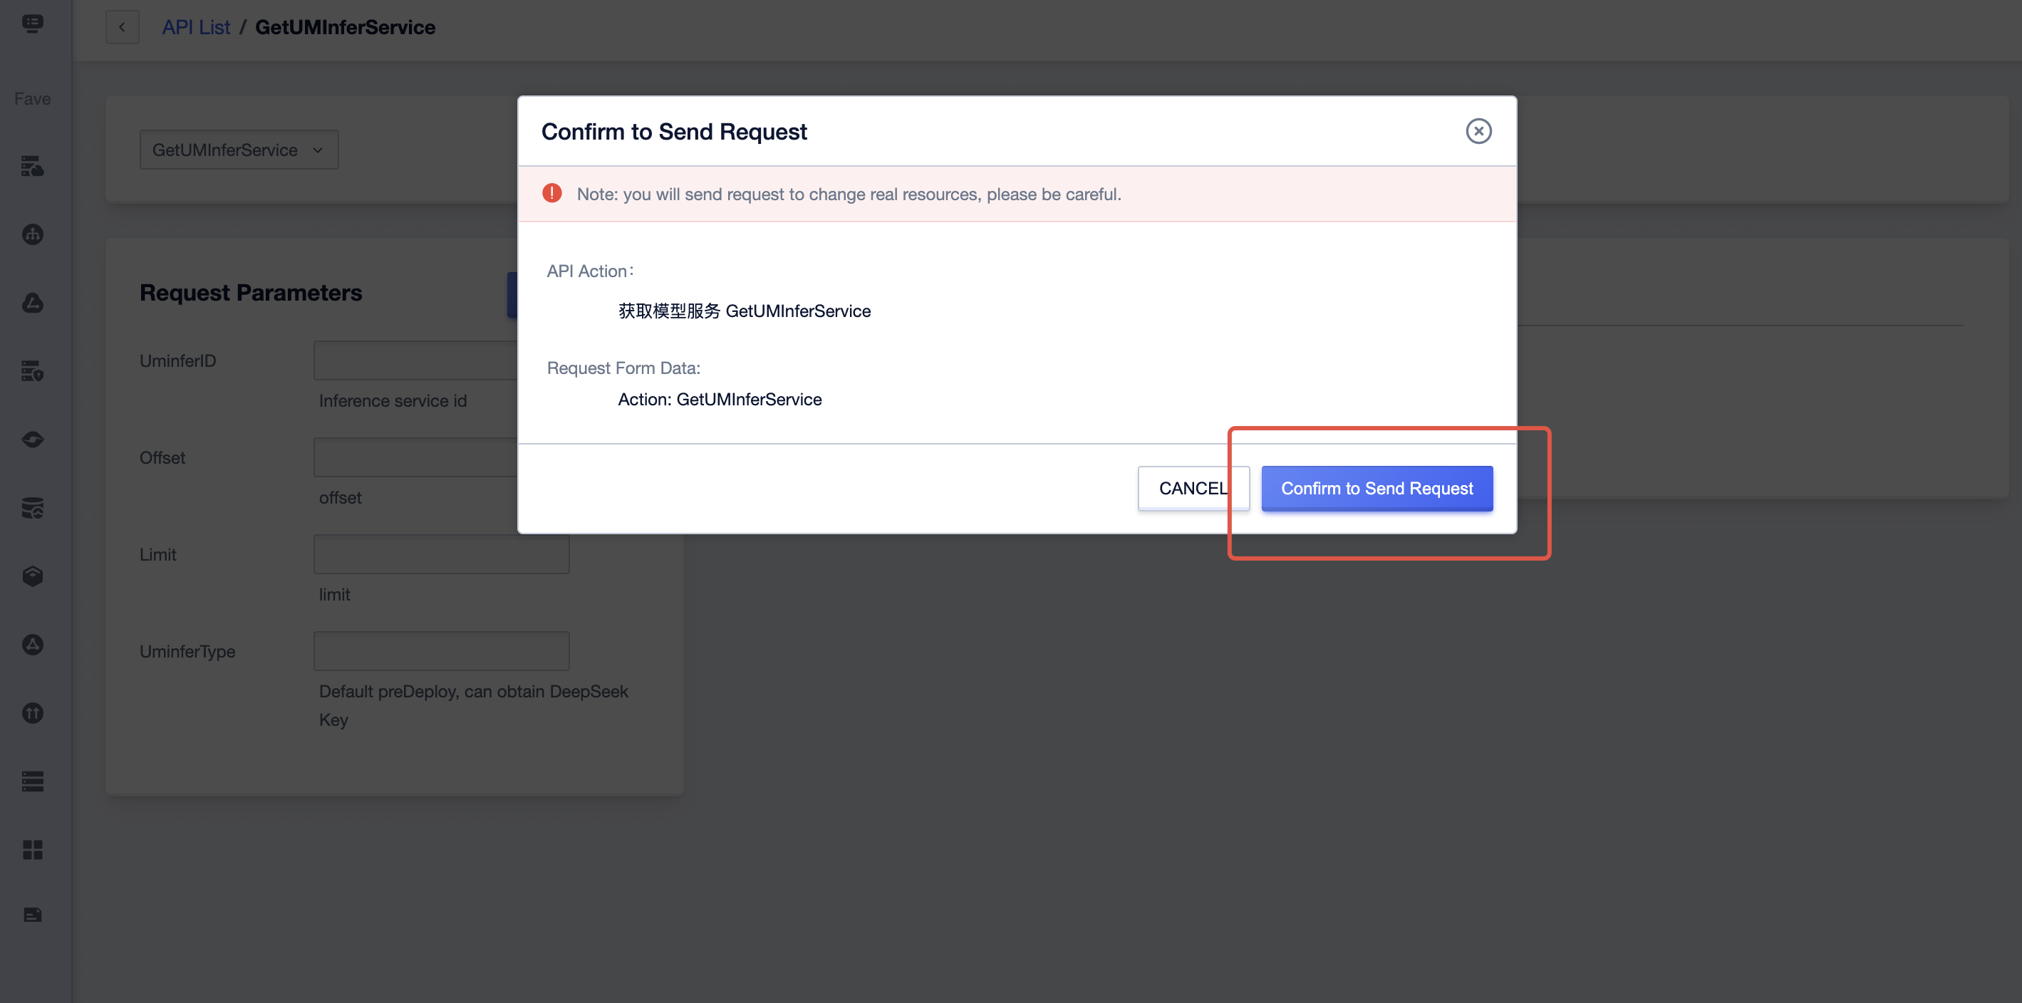Click the 'Inference service id' hint text
This screenshot has height=1003, width=2022.
pos(393,401)
